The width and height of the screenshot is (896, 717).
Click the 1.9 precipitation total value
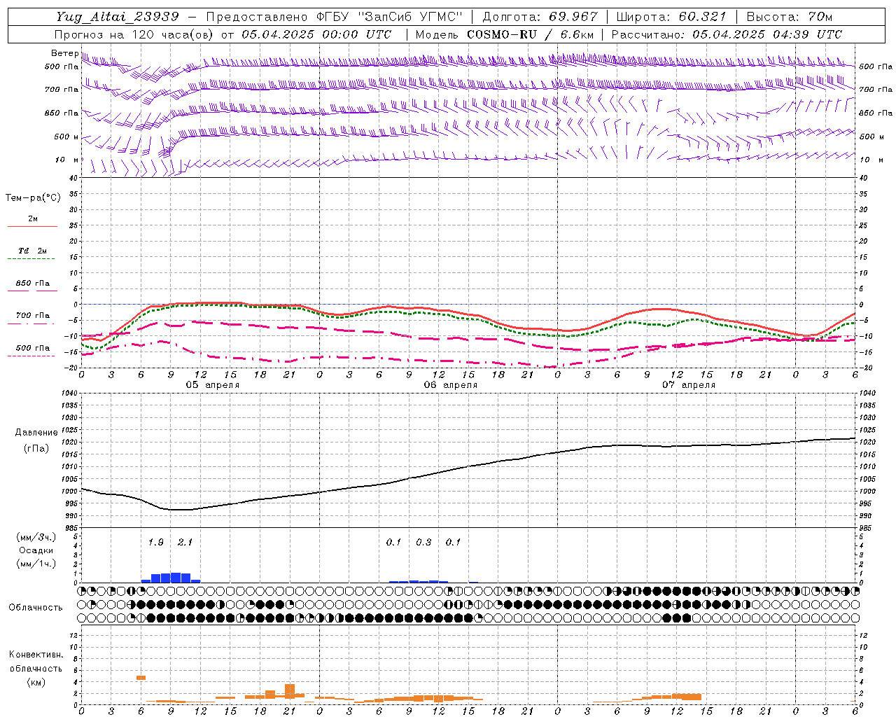[156, 543]
